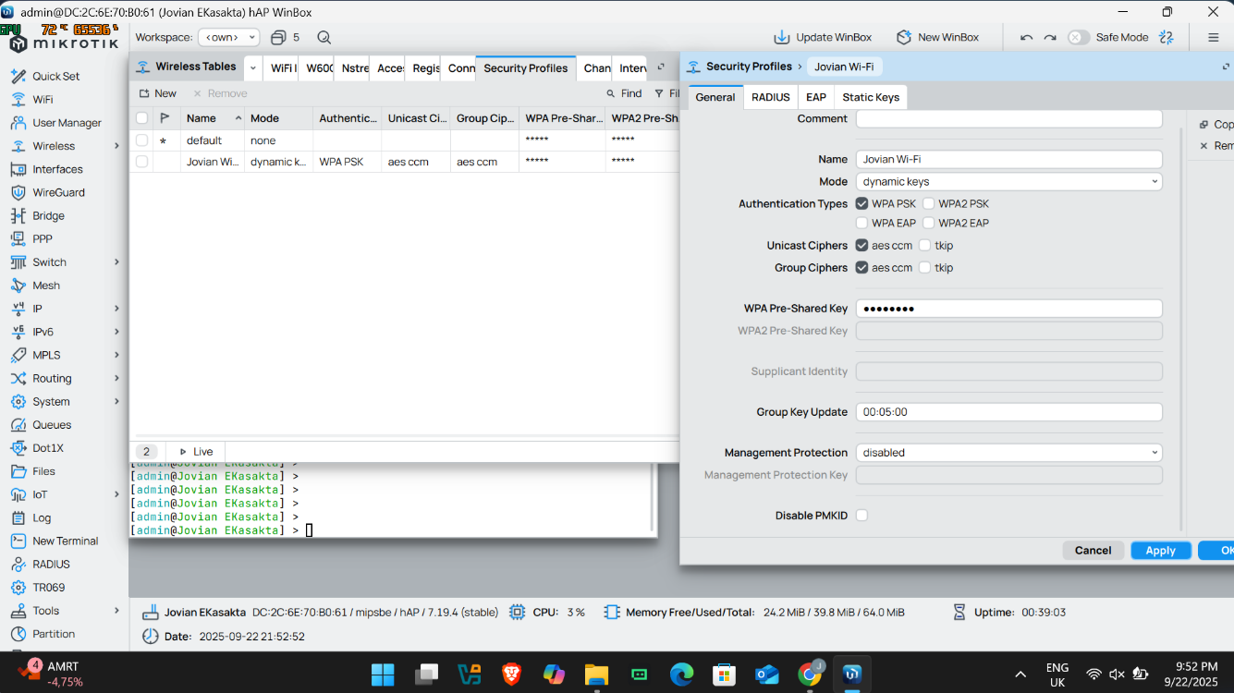
Task: Open WireGuard settings
Action: pyautogui.click(x=58, y=192)
